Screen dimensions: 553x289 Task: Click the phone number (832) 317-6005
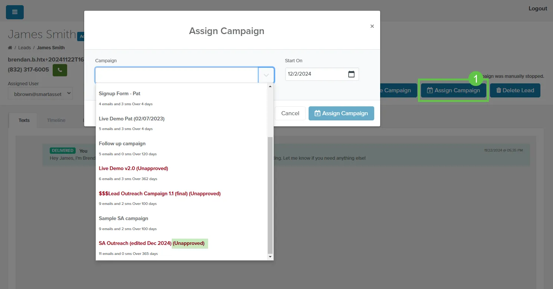pyautogui.click(x=28, y=70)
